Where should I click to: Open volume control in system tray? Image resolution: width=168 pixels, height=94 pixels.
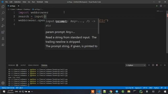(20, 92)
